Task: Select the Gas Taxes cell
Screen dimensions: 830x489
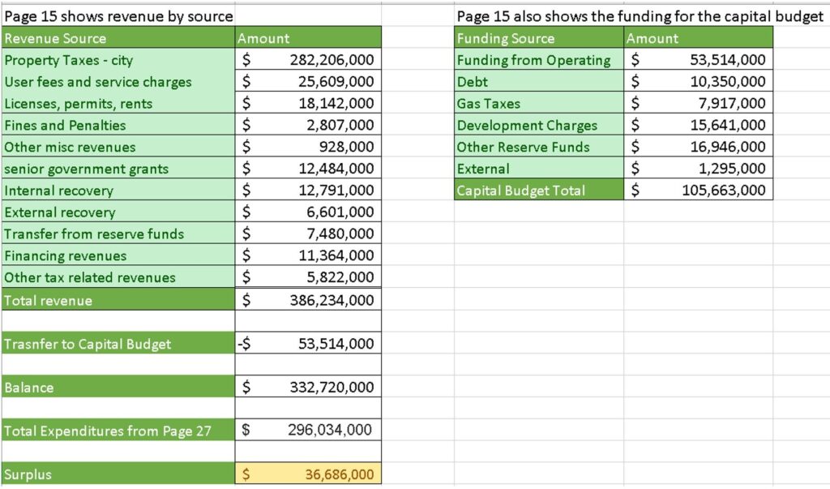Action: [x=538, y=104]
